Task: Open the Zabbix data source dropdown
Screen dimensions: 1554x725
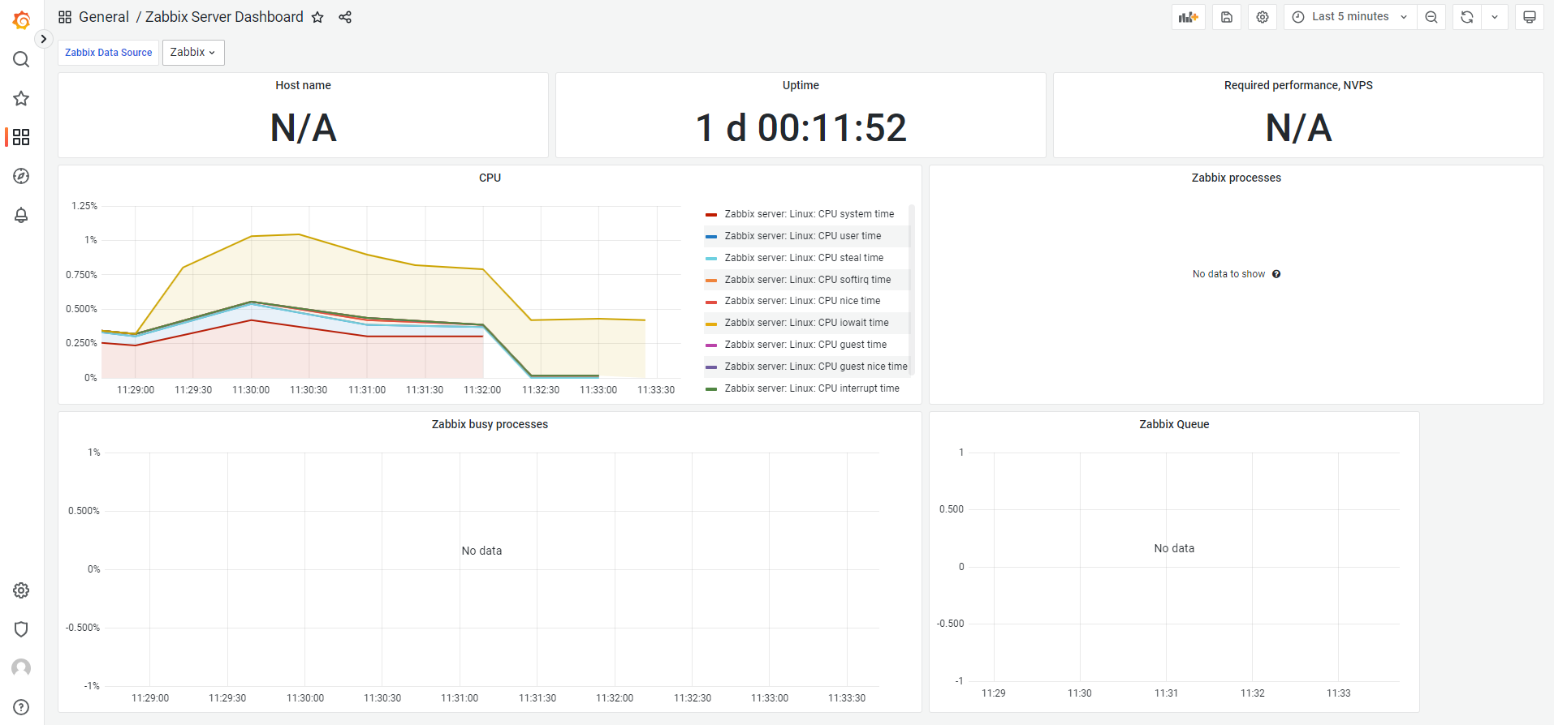Action: (x=193, y=53)
